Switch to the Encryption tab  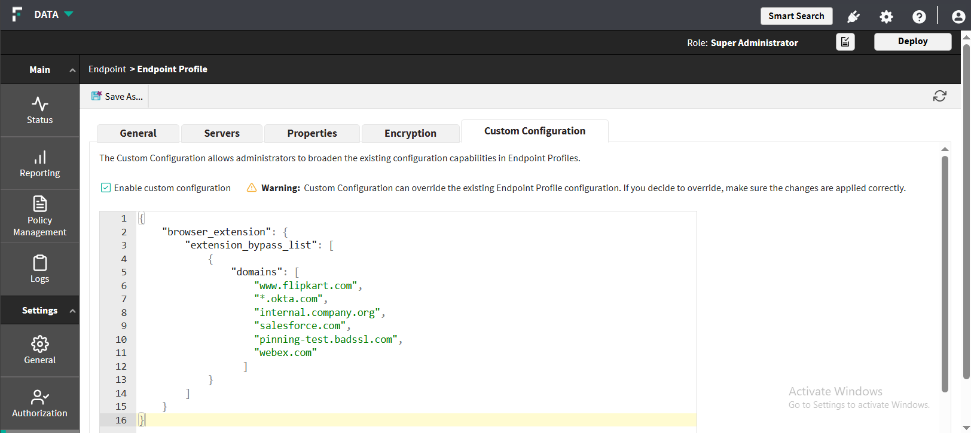[410, 133]
